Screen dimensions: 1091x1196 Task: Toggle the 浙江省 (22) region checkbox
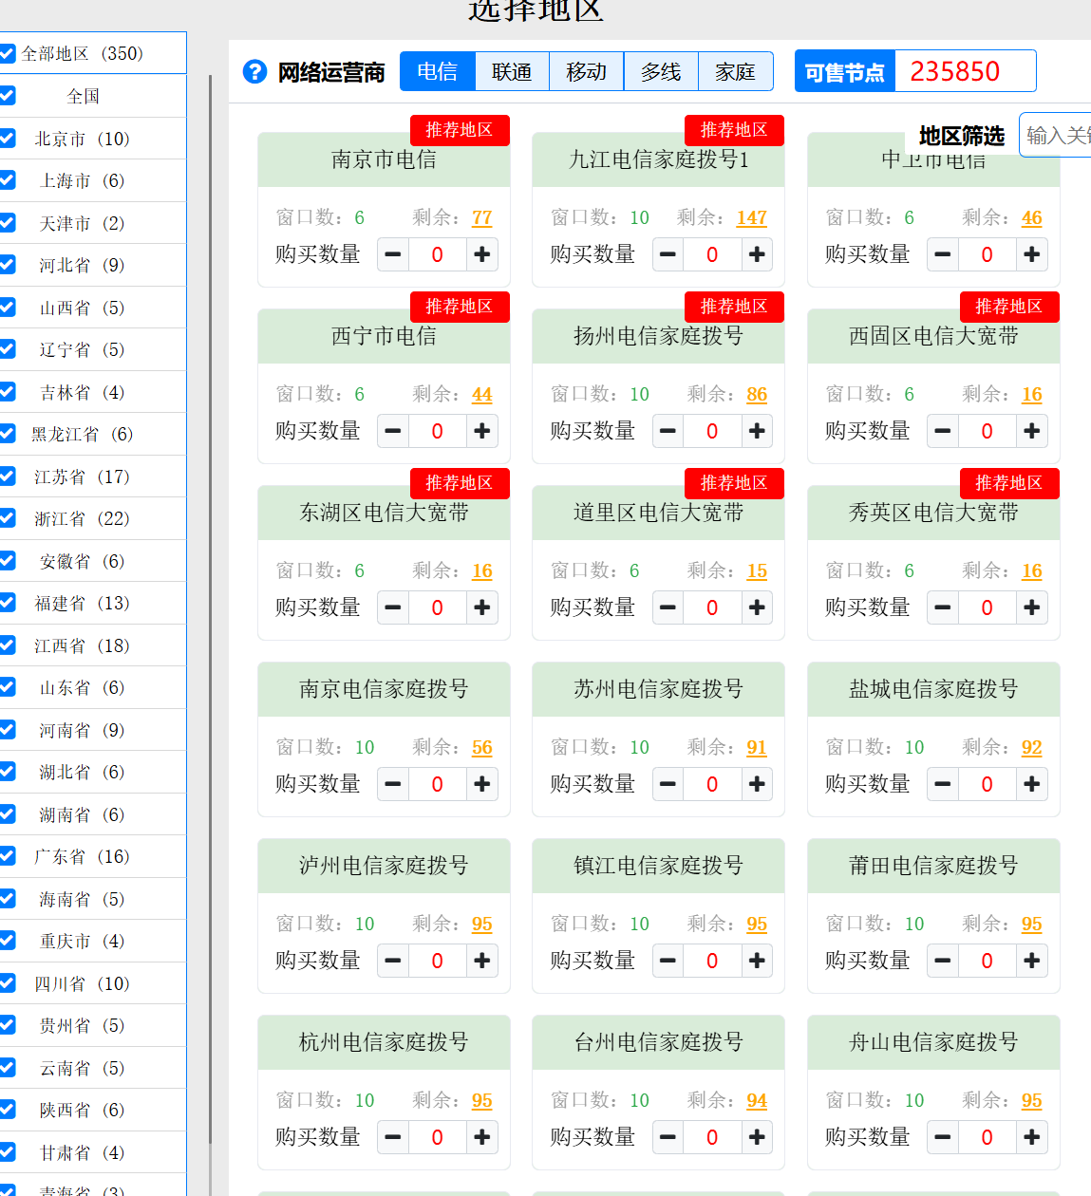click(8, 518)
